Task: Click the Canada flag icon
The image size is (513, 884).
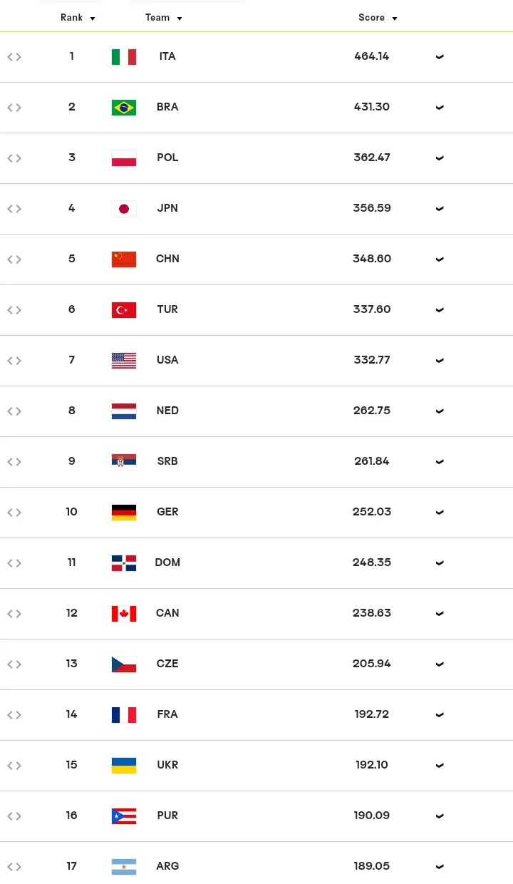Action: click(x=124, y=614)
